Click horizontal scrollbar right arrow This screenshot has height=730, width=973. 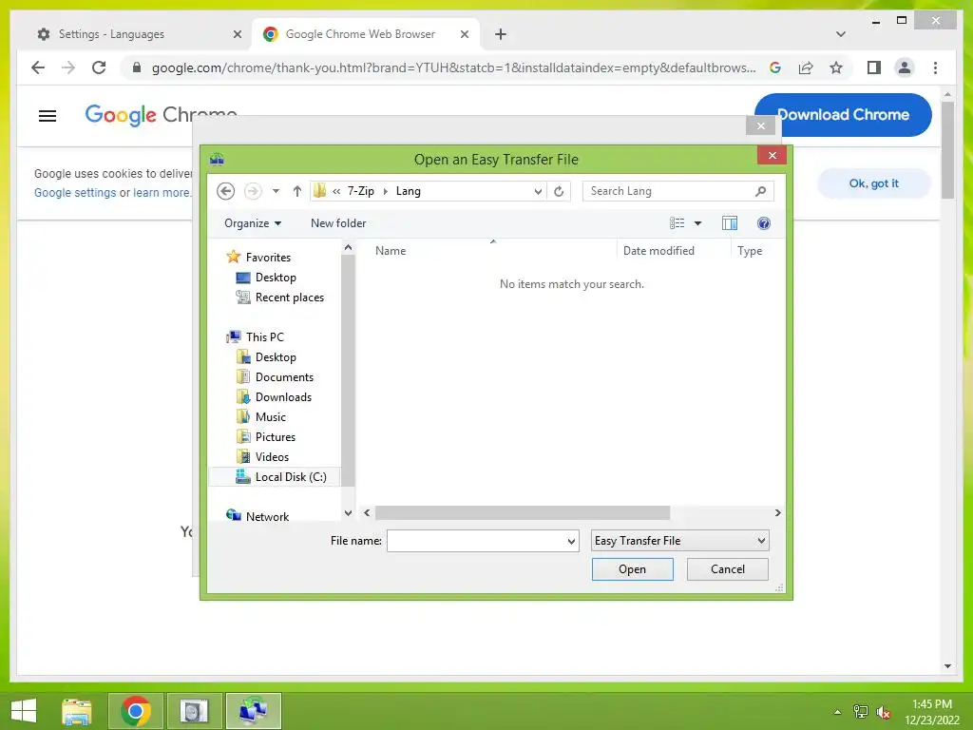pyautogui.click(x=777, y=512)
